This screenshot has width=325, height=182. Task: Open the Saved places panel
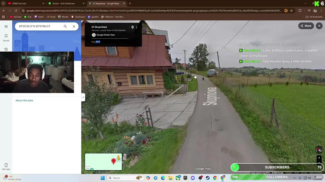(6, 38)
